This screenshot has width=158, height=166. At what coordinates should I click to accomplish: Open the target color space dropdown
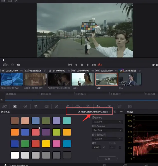pos(107,139)
